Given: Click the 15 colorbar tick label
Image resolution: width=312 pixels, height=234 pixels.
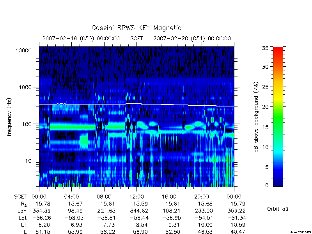Looking at the screenshot, I should pos(265,127).
